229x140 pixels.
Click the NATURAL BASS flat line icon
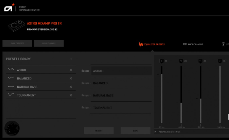pos(11,86)
